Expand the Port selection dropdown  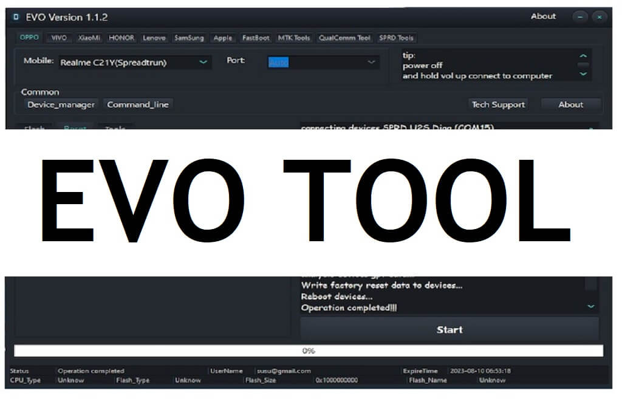click(x=371, y=62)
